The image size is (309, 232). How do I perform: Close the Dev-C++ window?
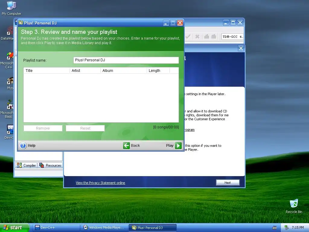(x=240, y=23)
